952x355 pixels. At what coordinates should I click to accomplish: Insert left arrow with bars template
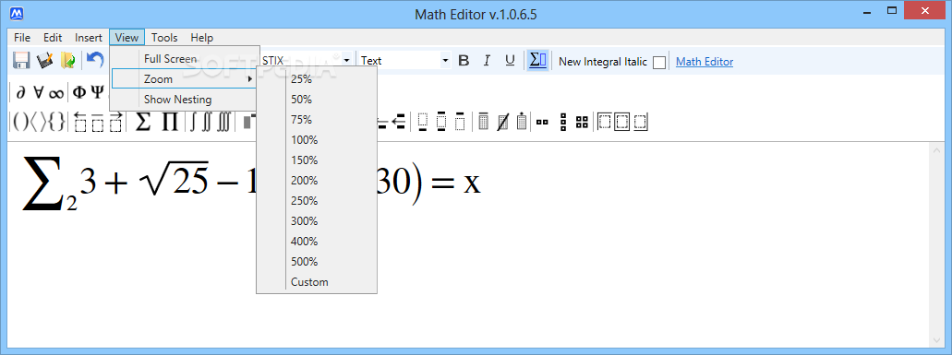(x=399, y=122)
